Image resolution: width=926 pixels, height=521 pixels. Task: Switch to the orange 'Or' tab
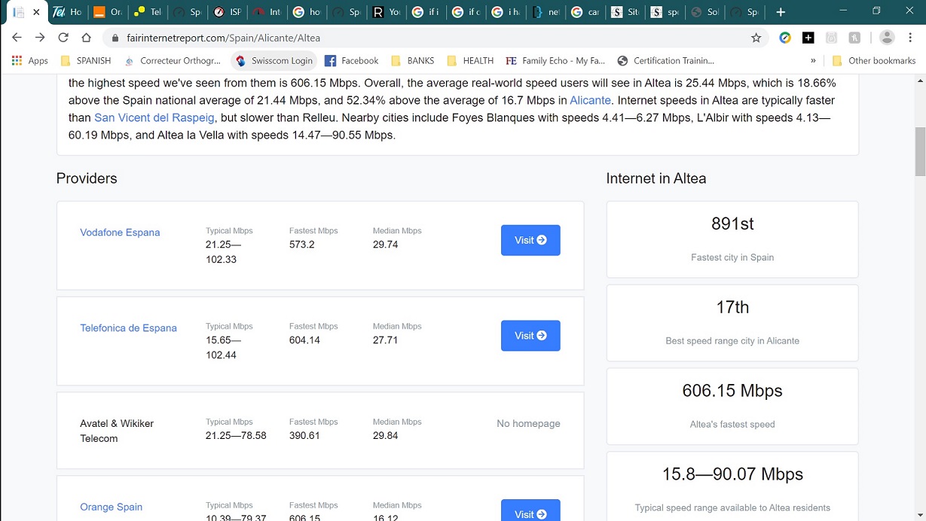tap(108, 12)
